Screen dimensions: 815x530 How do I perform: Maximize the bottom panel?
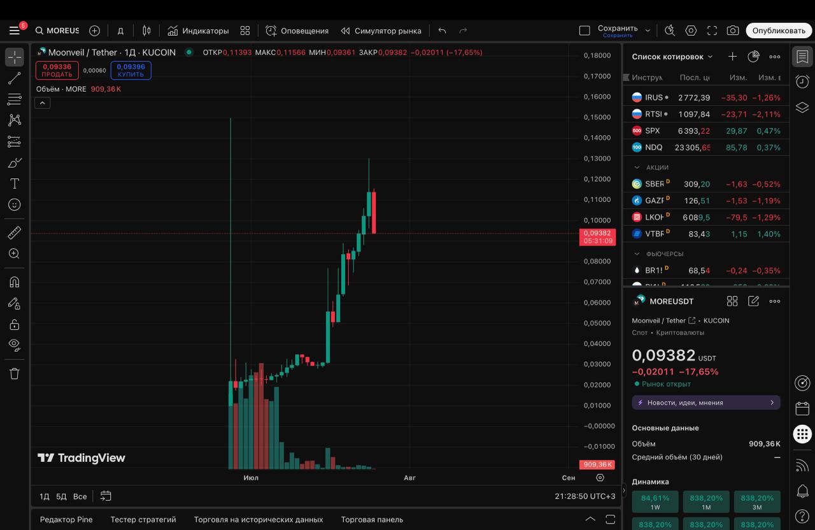coord(610,519)
